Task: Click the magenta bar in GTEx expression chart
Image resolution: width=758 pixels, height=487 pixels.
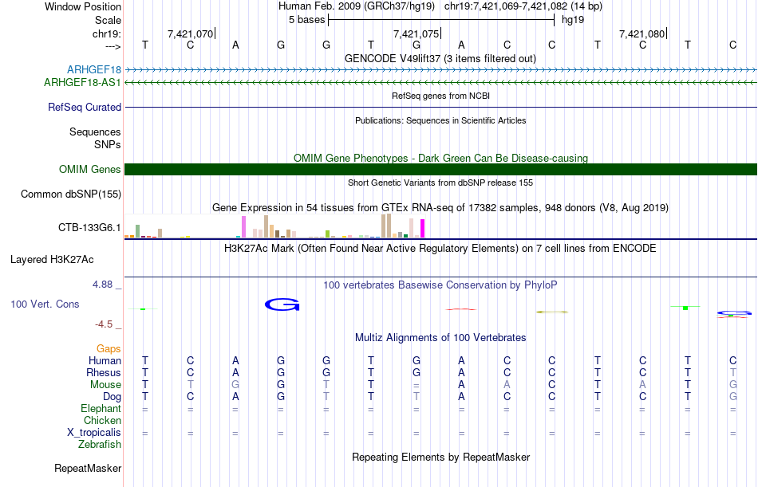Action: click(x=423, y=229)
